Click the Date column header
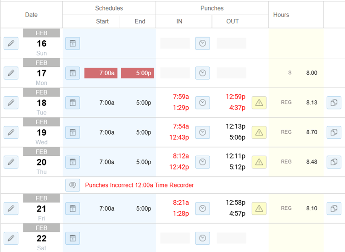The height and width of the screenshot is (252, 345). (x=31, y=15)
